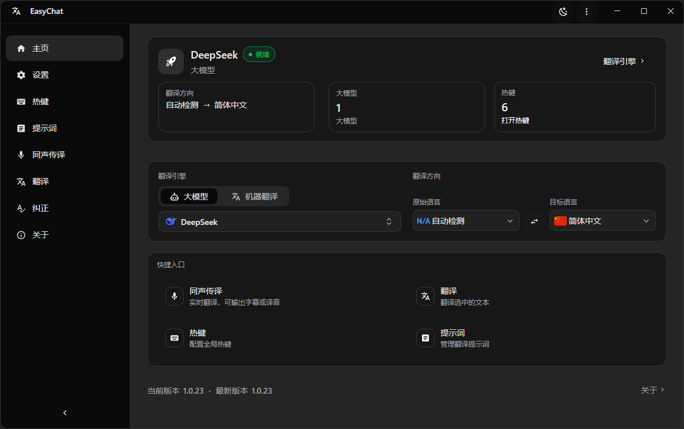The image size is (684, 429).
Task: Open the DeepSeek model dropdown
Action: tap(279, 221)
